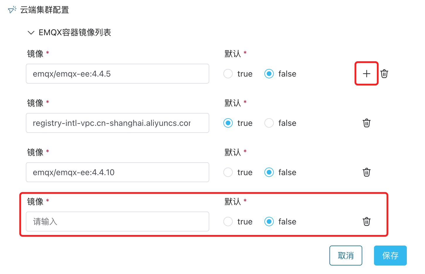
Task: Click the 保存 button
Action: 390,256
